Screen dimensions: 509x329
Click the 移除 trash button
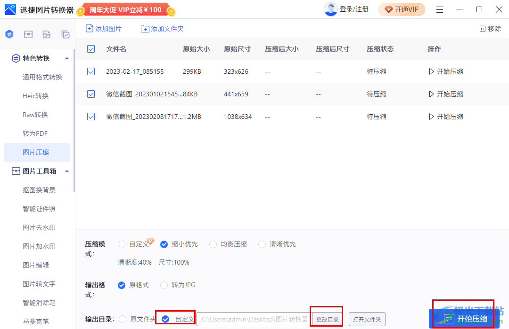(490, 29)
